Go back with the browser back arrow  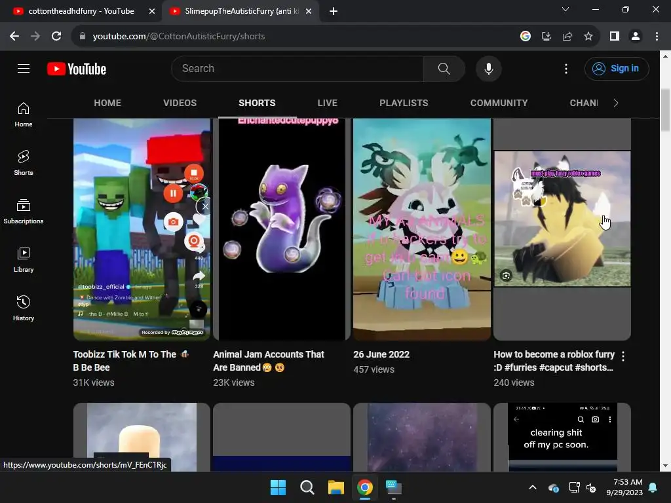coord(14,37)
